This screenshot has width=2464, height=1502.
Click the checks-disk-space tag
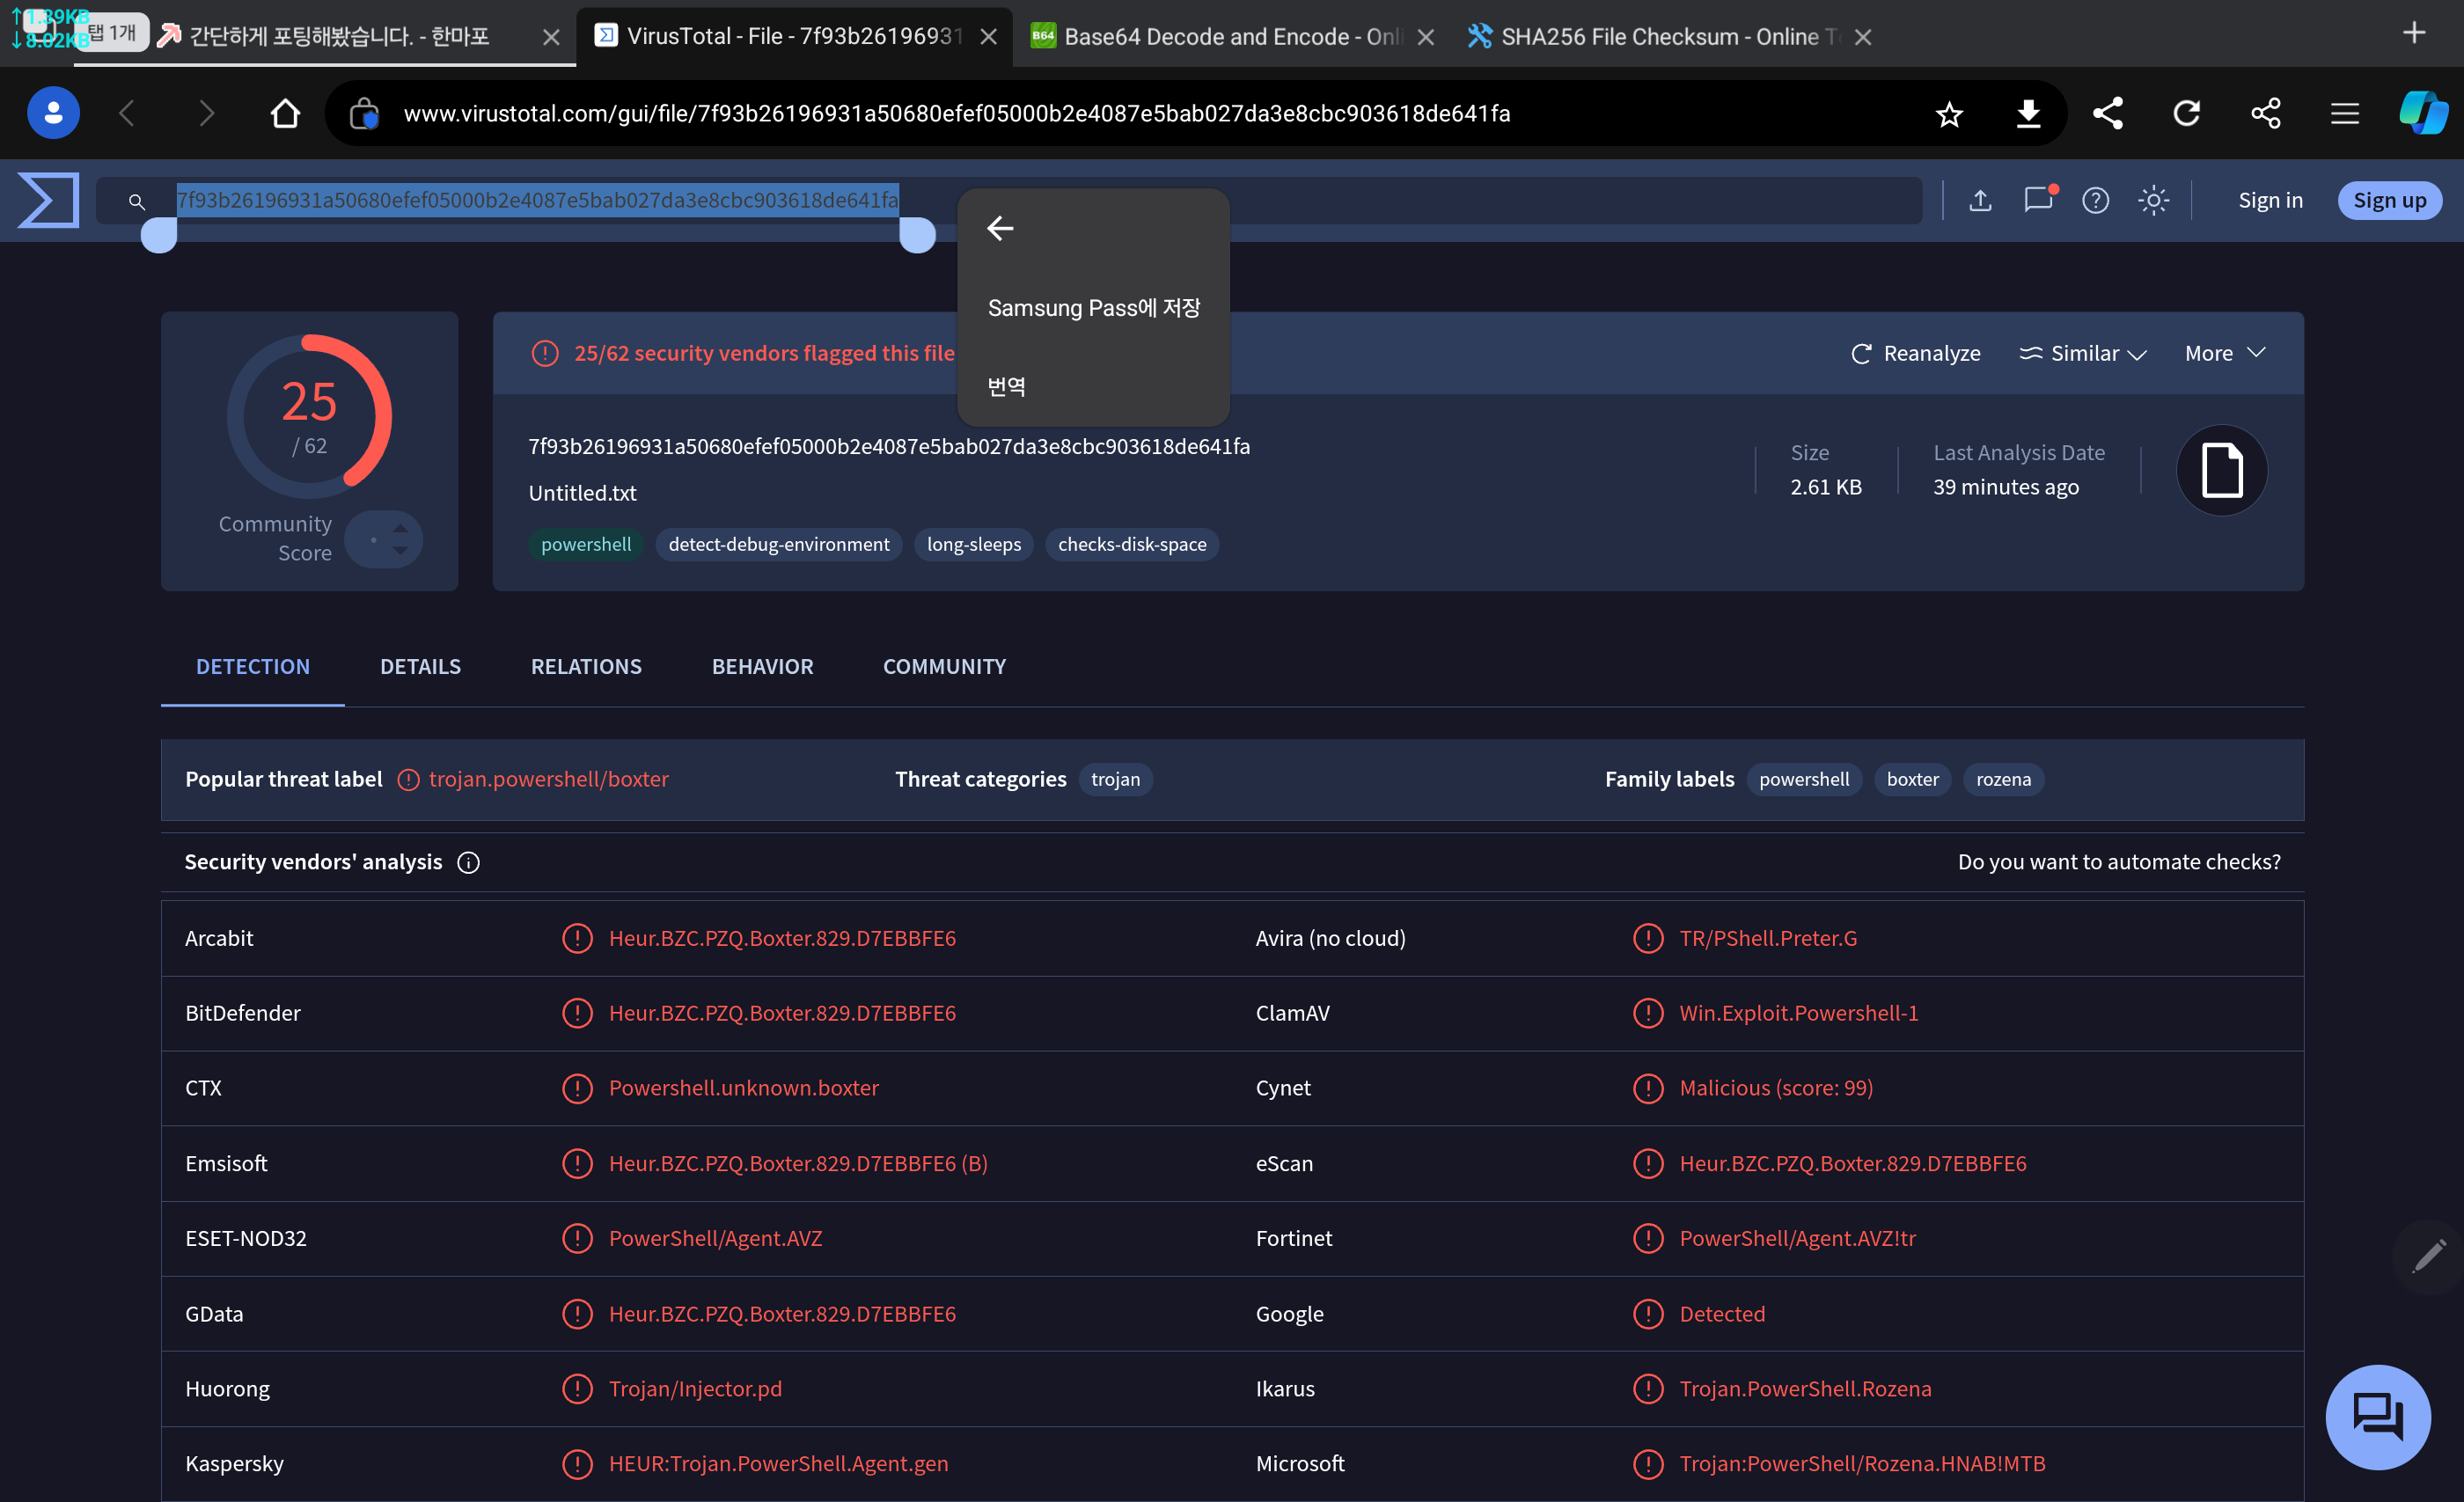click(1132, 544)
